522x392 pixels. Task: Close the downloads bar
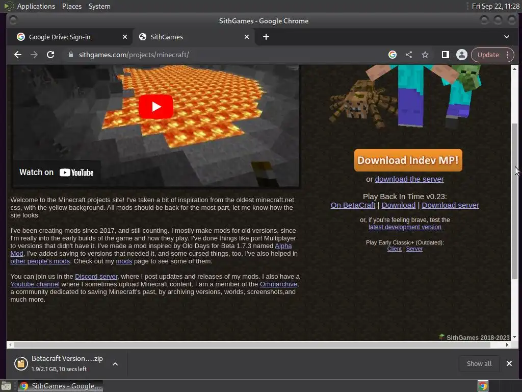tap(509, 363)
